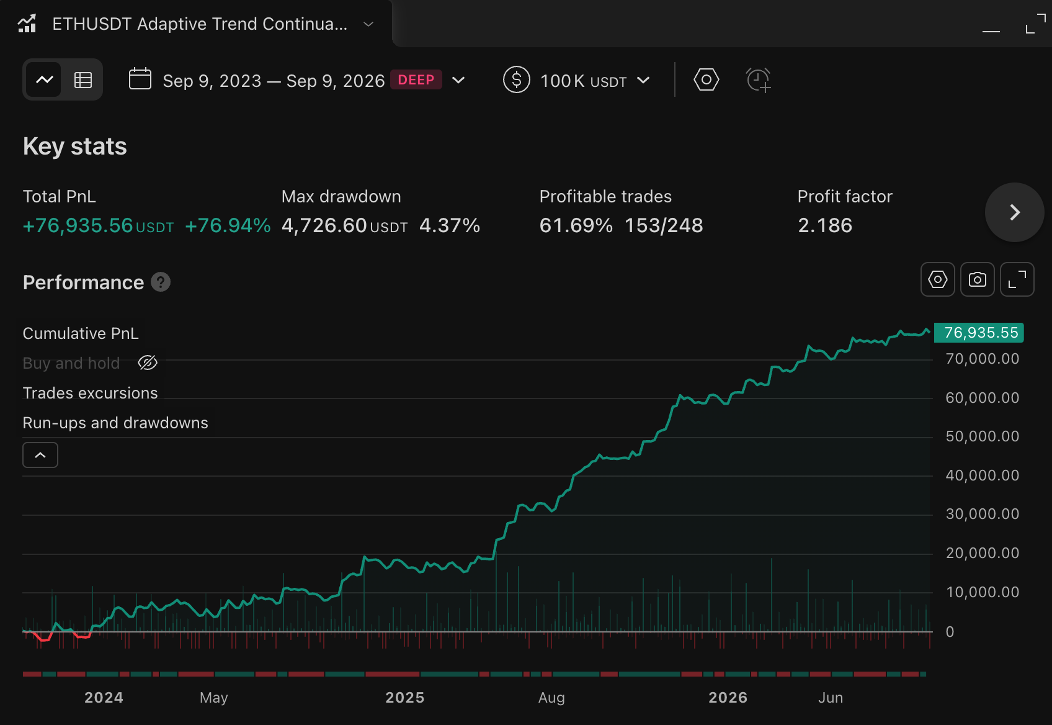The image size is (1052, 725).
Task: Open strategy settings hexagon icon in toolbar
Action: click(x=707, y=79)
